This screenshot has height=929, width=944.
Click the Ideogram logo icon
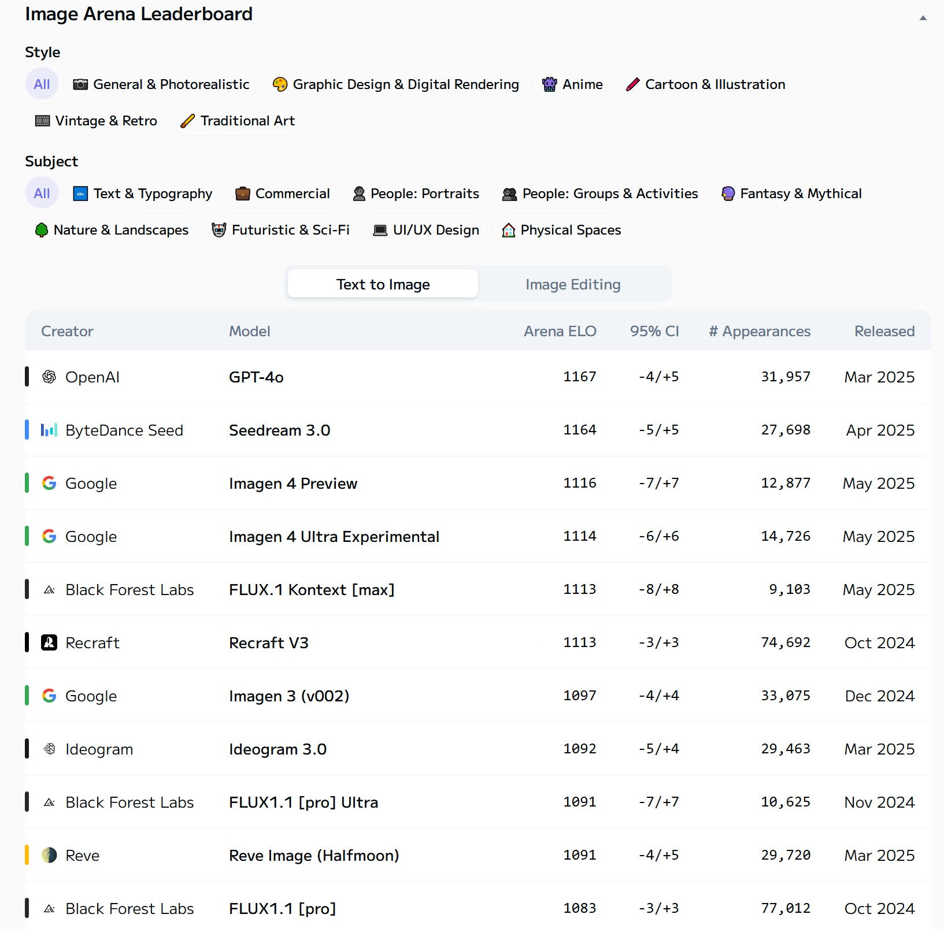click(x=50, y=749)
